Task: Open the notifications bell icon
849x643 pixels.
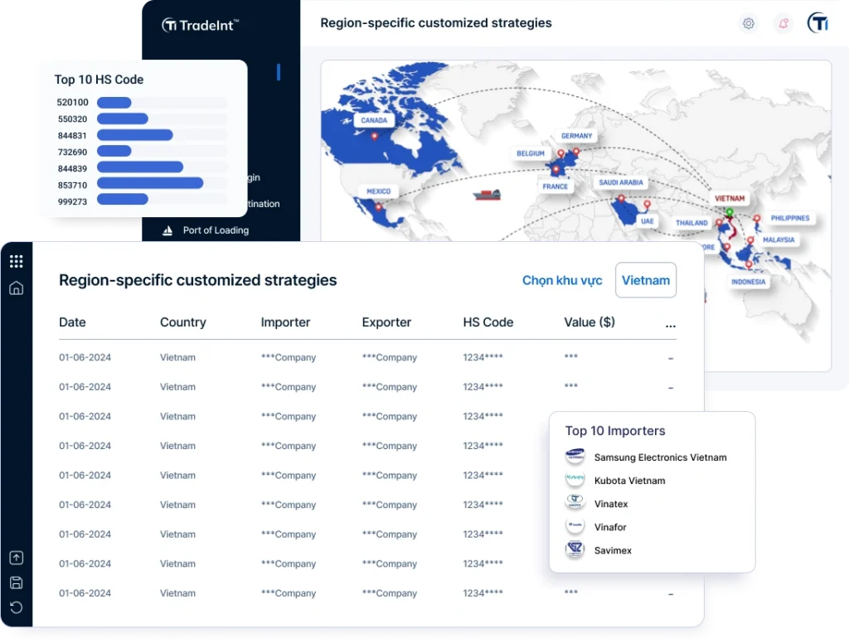Action: [783, 23]
